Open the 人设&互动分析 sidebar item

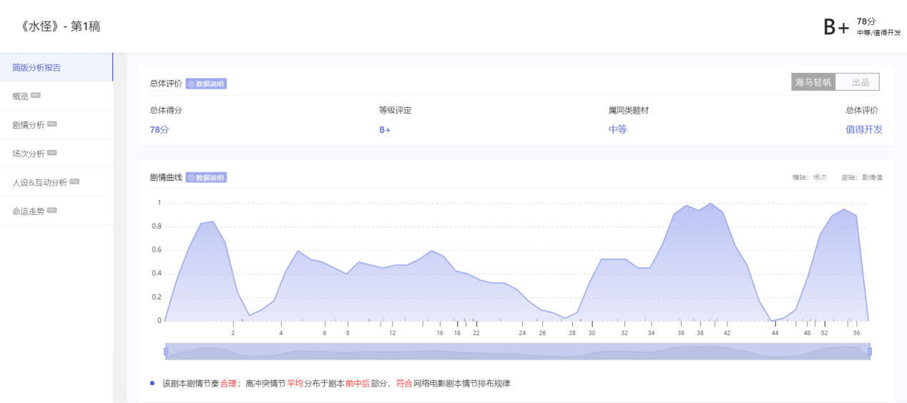[56, 181]
